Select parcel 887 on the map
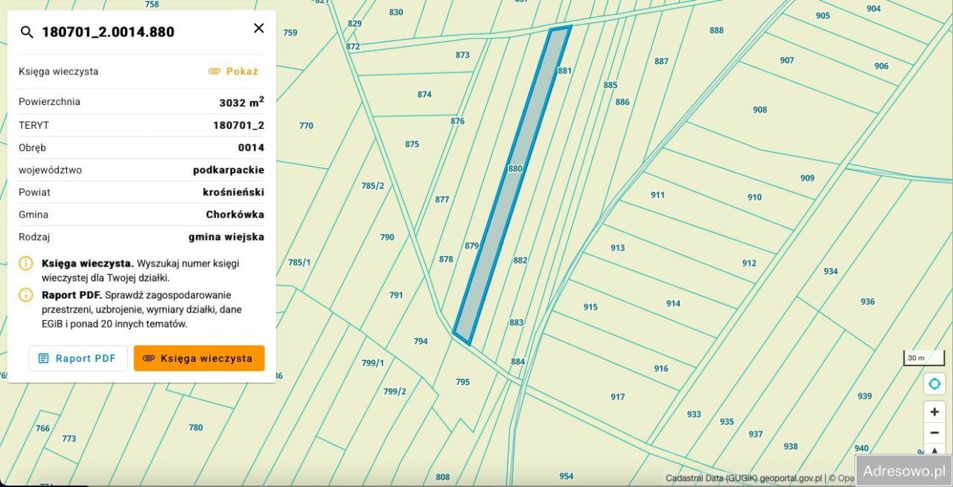The height and width of the screenshot is (487, 953). pos(661,61)
